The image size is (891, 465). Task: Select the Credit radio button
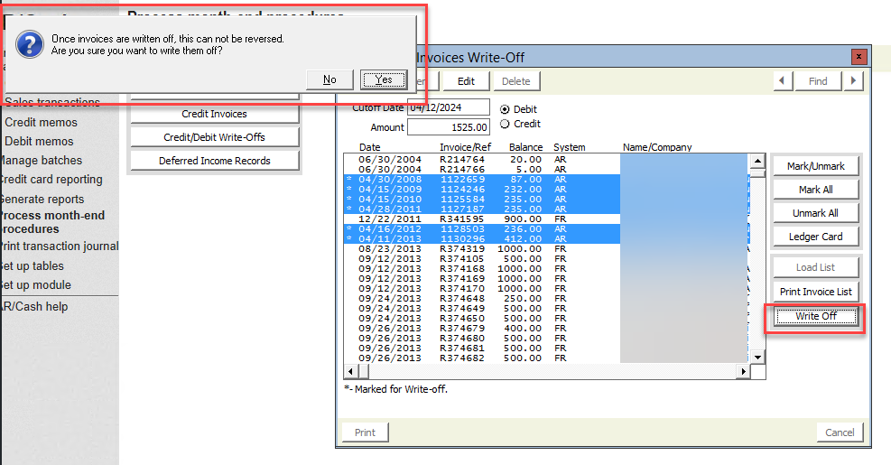pyautogui.click(x=505, y=124)
